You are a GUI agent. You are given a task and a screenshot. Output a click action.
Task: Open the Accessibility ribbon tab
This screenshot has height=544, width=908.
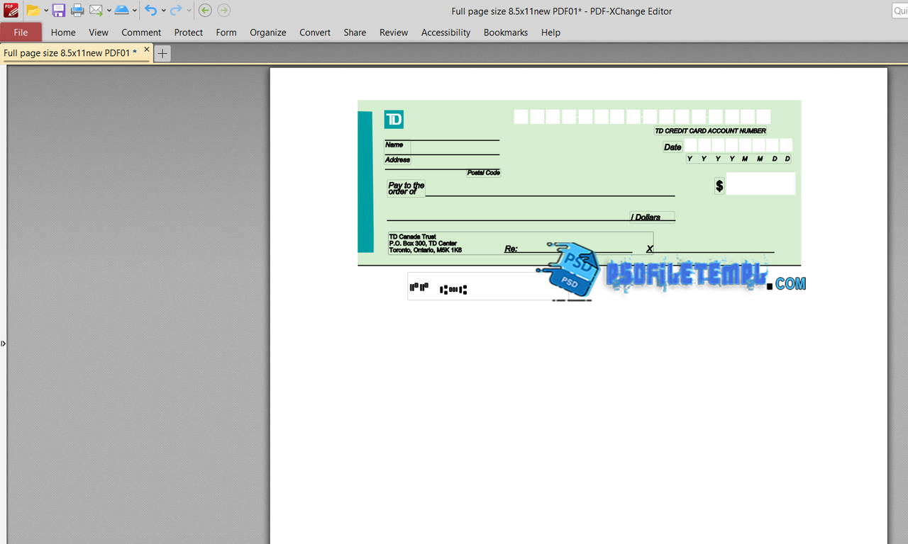[445, 32]
